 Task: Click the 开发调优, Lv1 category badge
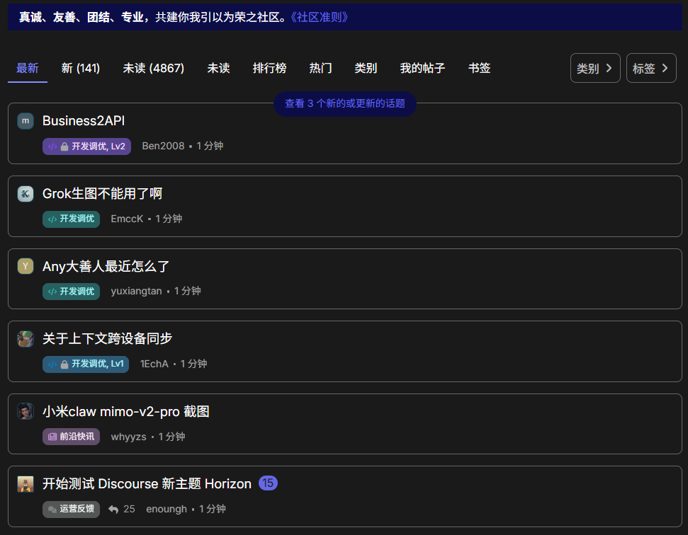(x=86, y=364)
